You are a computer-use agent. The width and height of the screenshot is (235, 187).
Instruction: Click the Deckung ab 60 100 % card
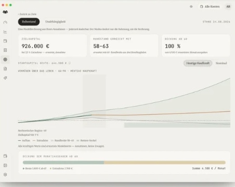click(x=195, y=46)
